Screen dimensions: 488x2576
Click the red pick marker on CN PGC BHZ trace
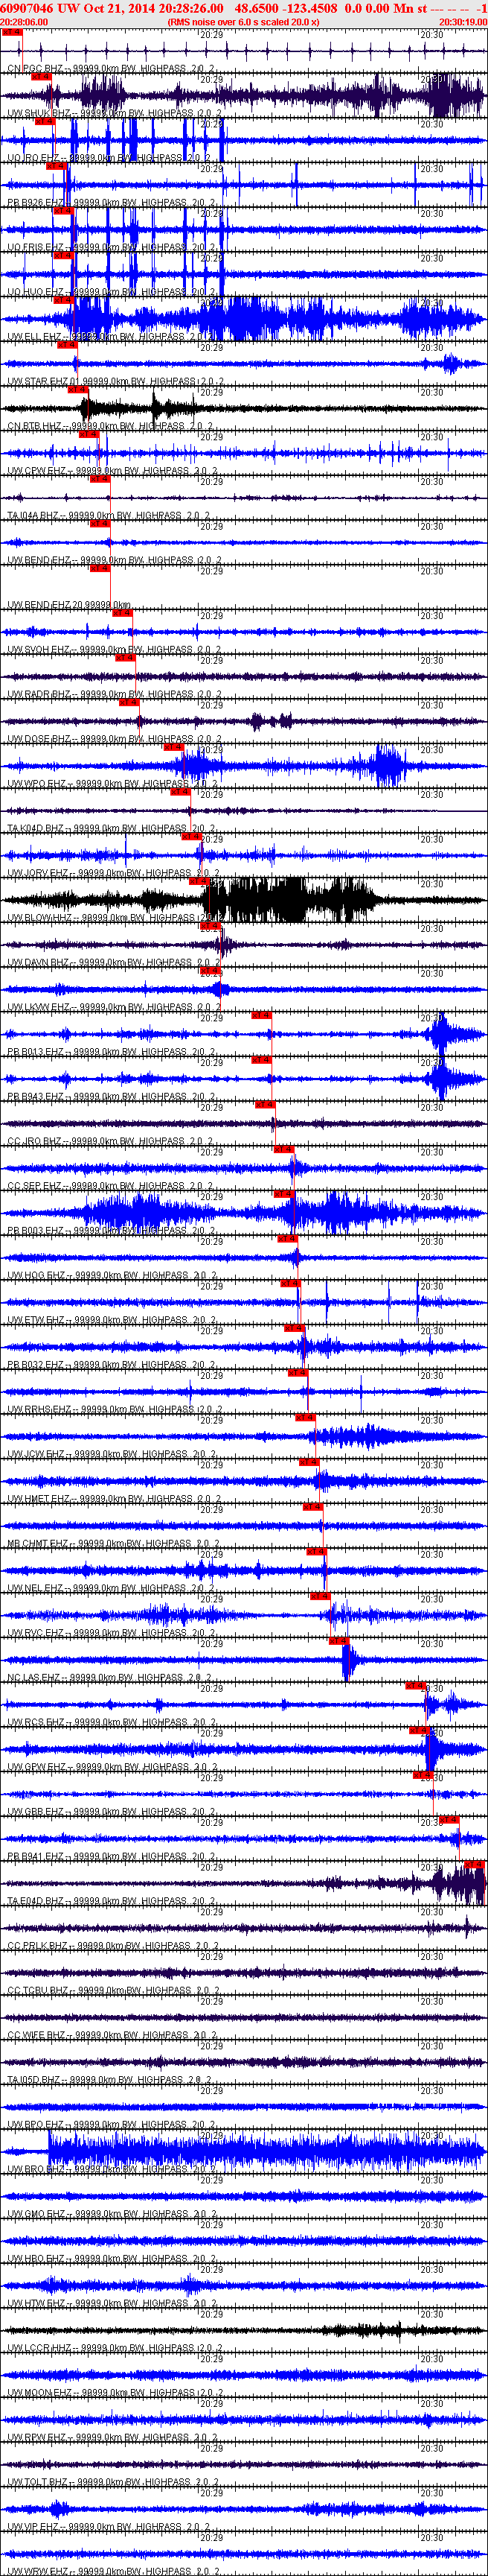(x=12, y=32)
